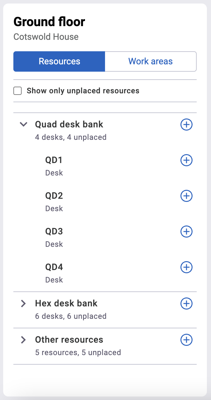Enable Show only unplaced resources checkbox
The image size is (211, 400).
click(x=18, y=91)
